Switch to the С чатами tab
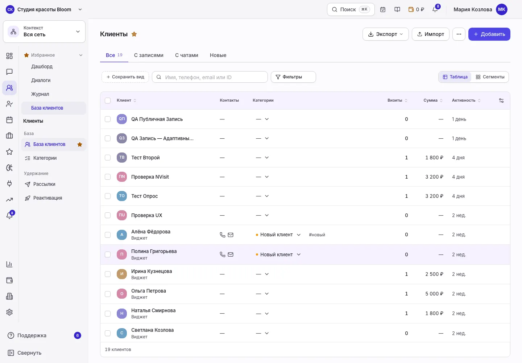 [187, 55]
